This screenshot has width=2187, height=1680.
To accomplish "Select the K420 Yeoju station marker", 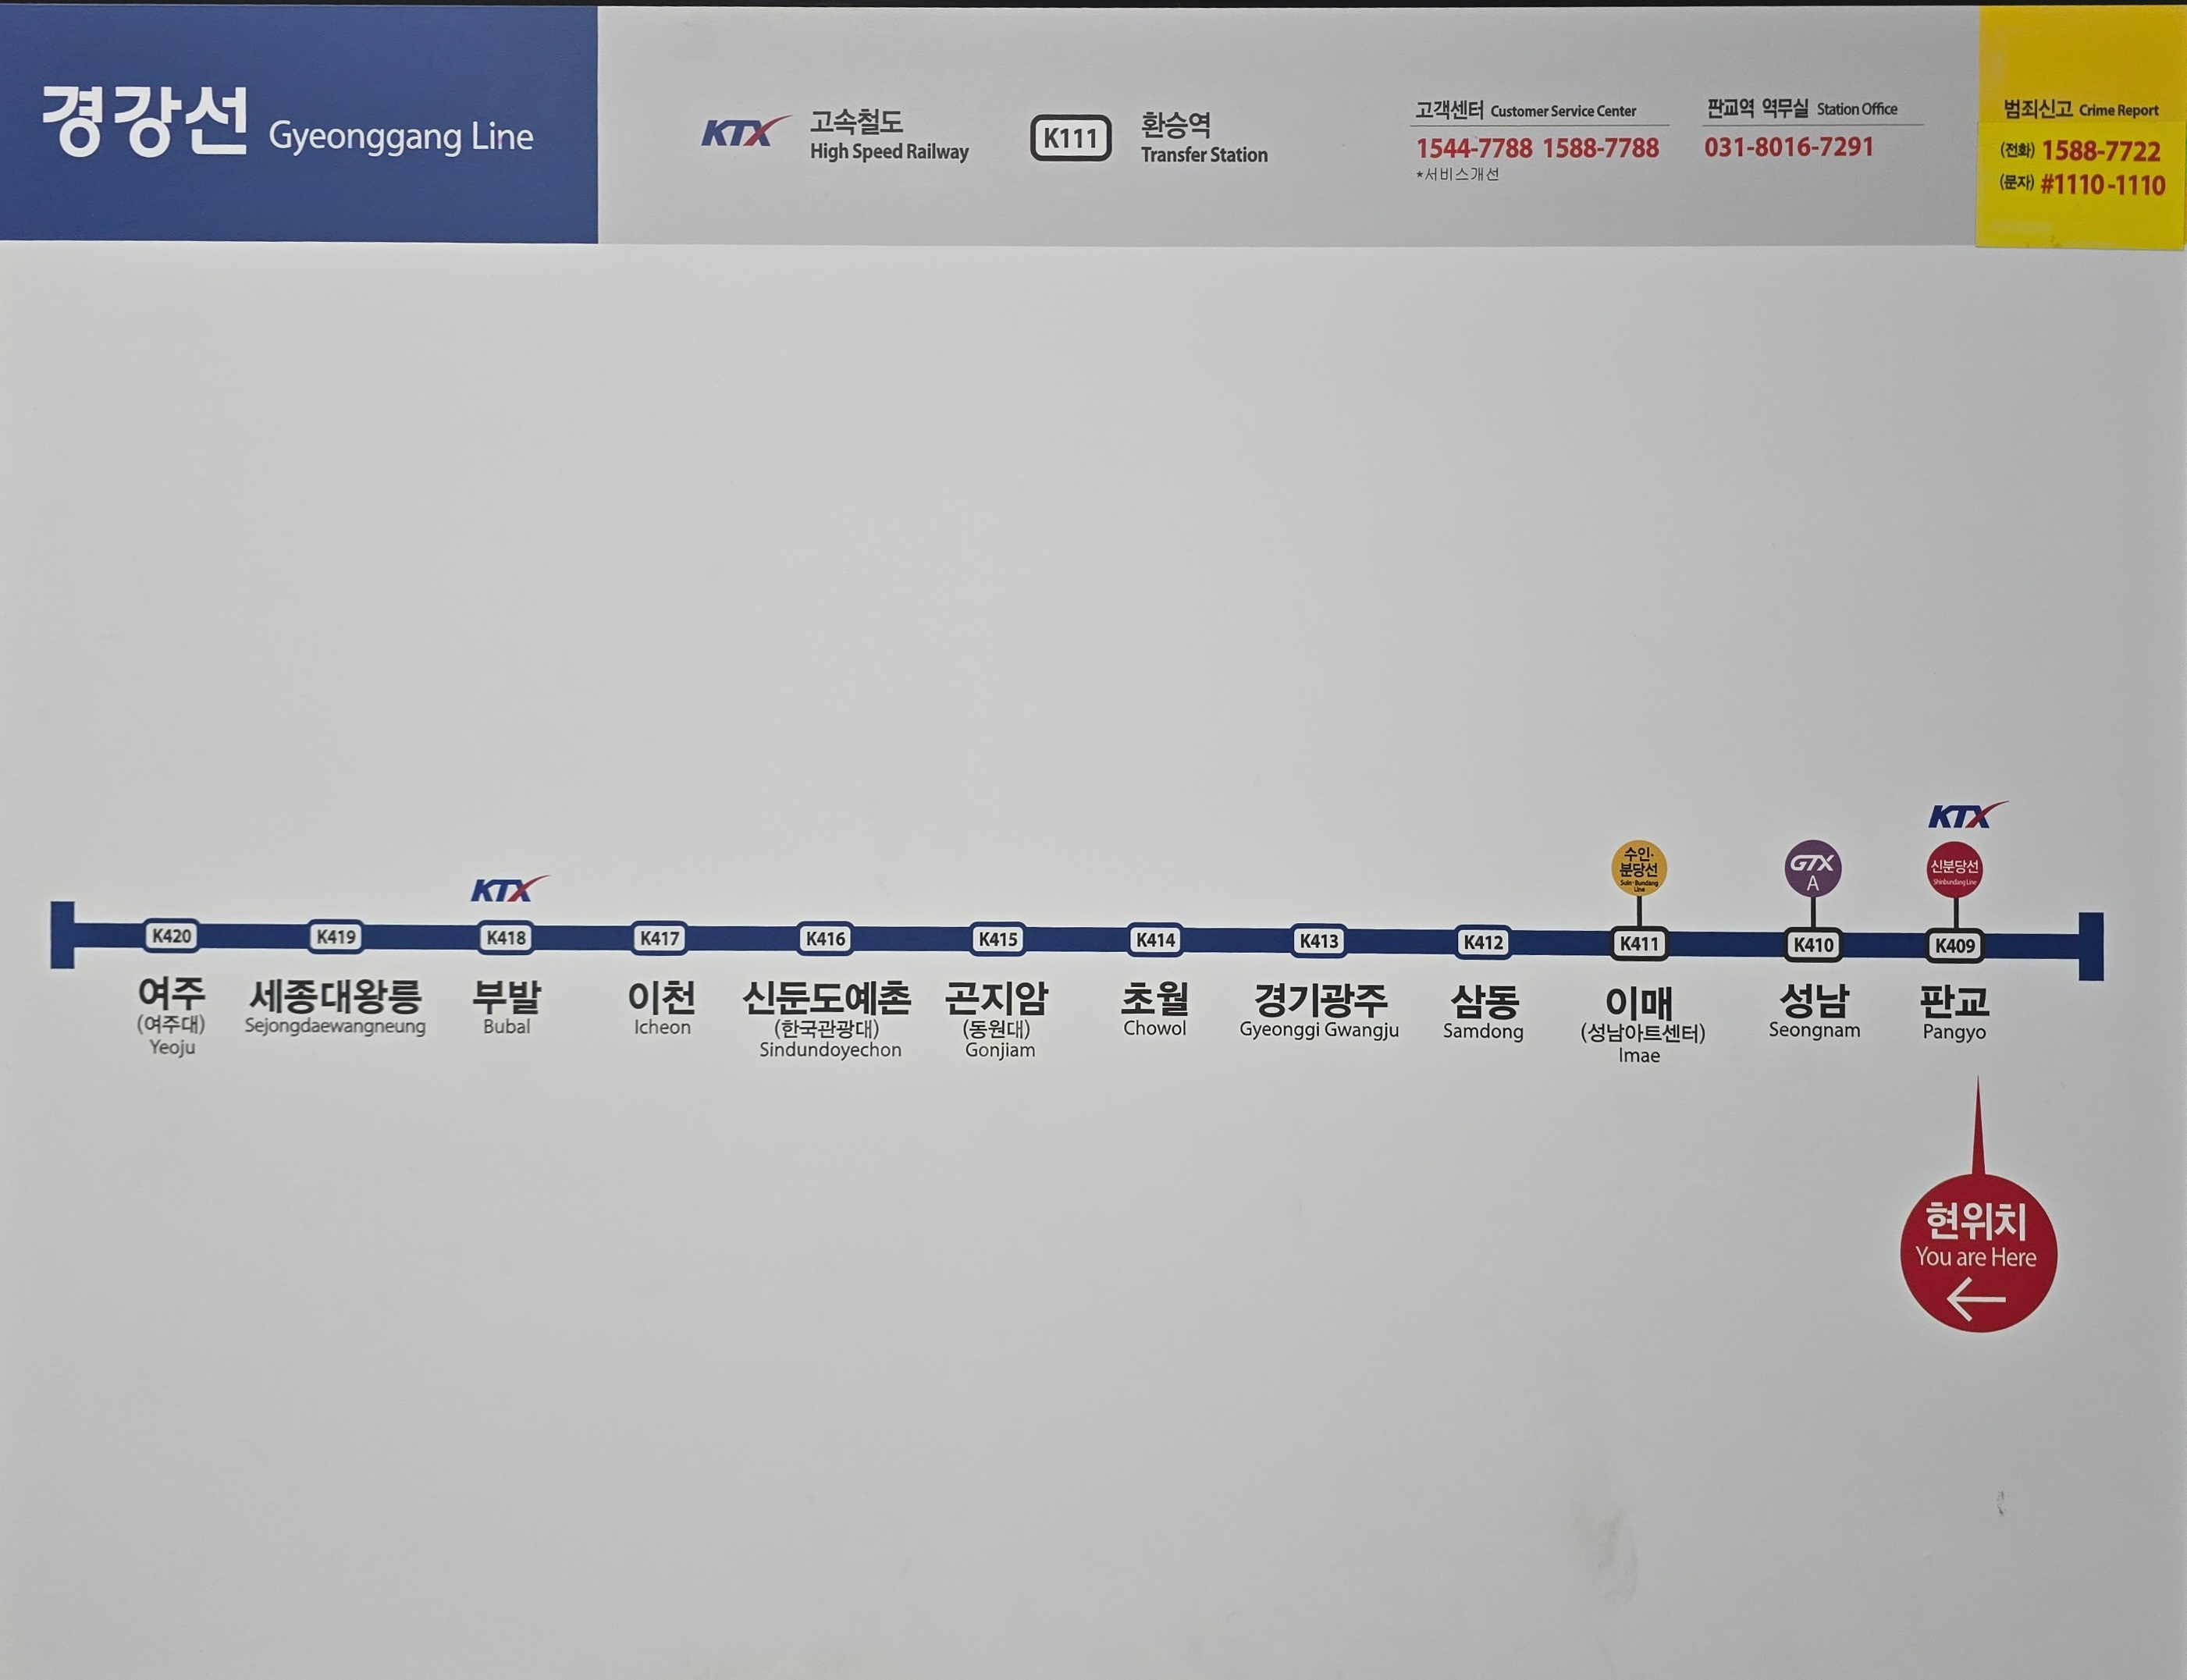I will tap(171, 936).
